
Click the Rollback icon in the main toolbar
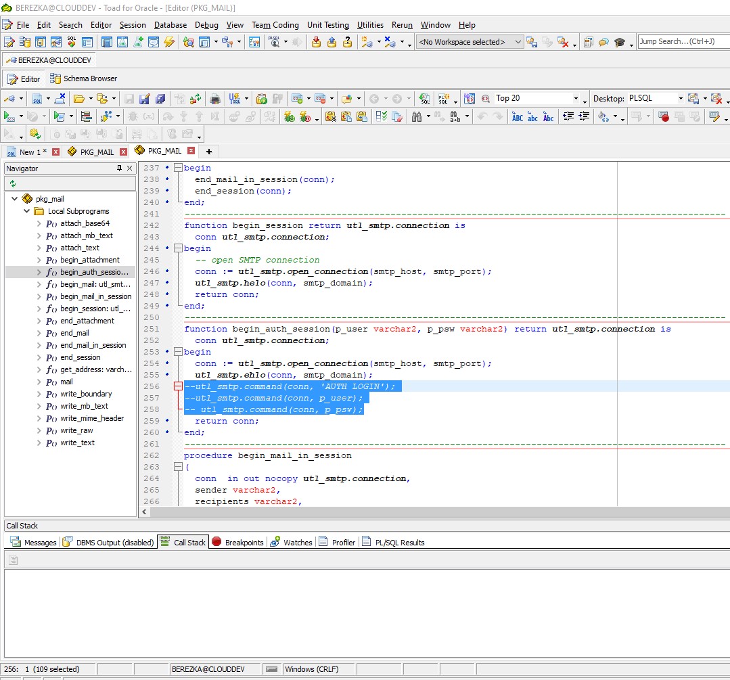pyautogui.click(x=332, y=43)
